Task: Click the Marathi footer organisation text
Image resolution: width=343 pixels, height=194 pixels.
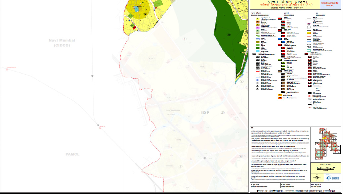Action: (x=296, y=191)
